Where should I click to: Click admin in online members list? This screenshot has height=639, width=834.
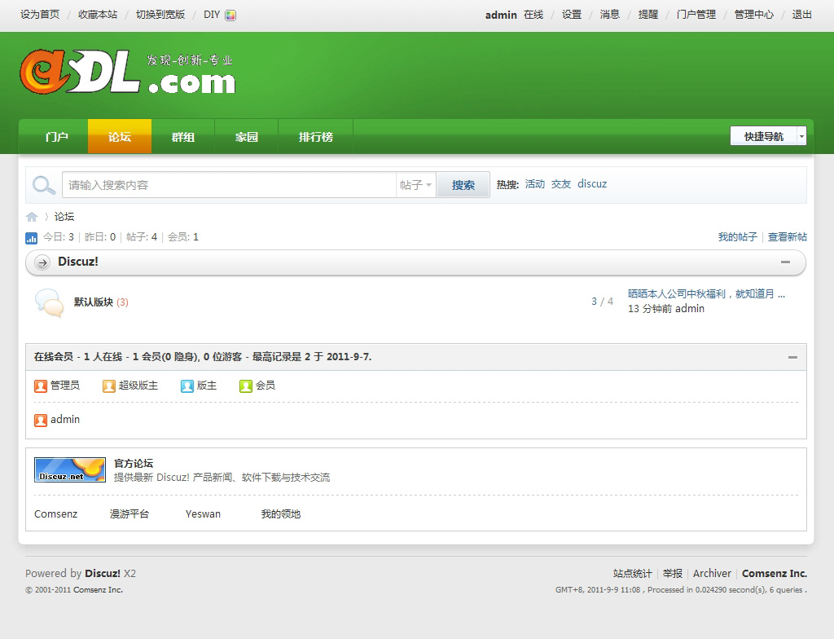[x=65, y=420]
